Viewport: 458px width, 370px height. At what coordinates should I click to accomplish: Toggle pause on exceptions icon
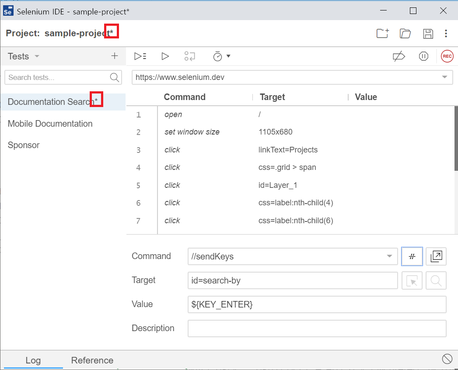423,56
